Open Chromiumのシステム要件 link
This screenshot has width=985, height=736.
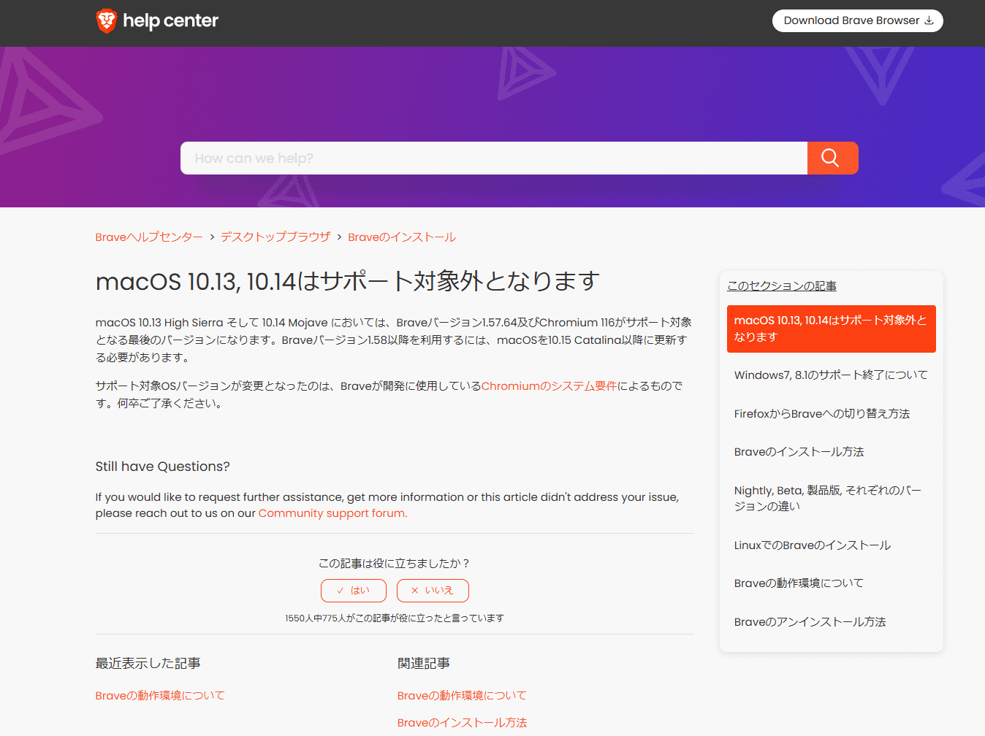click(x=549, y=386)
